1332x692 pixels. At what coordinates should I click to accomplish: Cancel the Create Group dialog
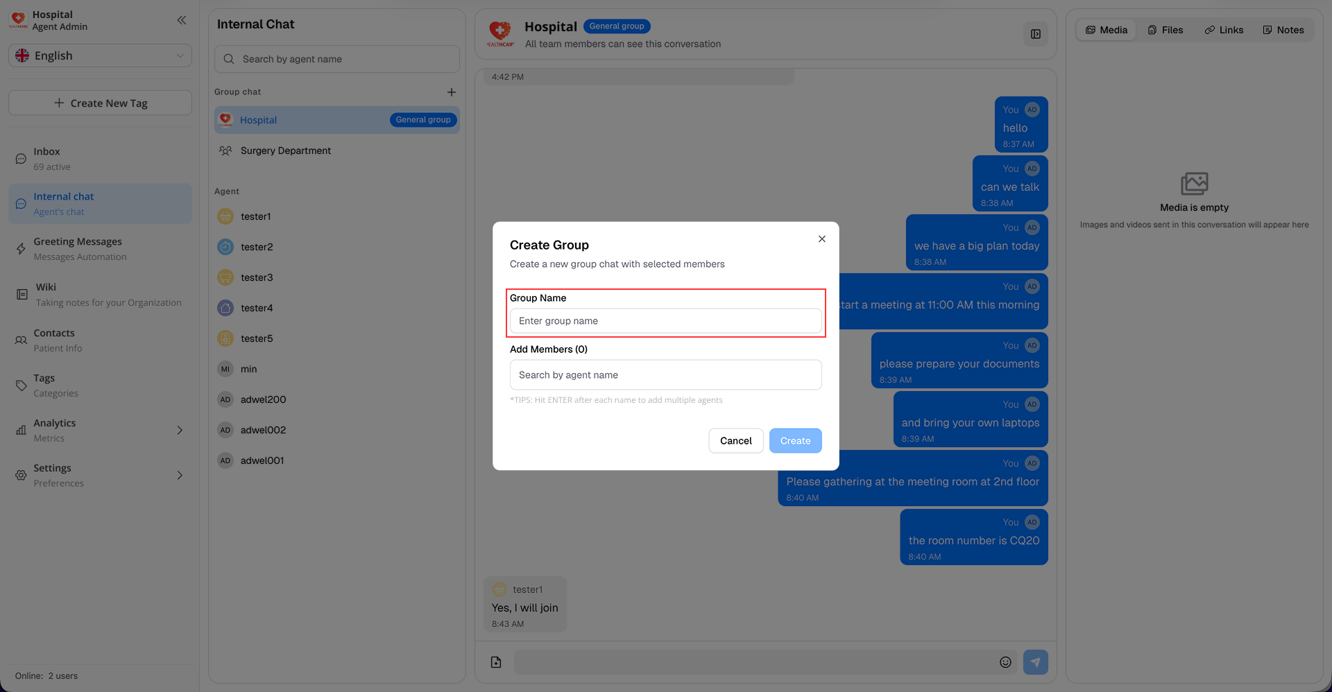(735, 440)
